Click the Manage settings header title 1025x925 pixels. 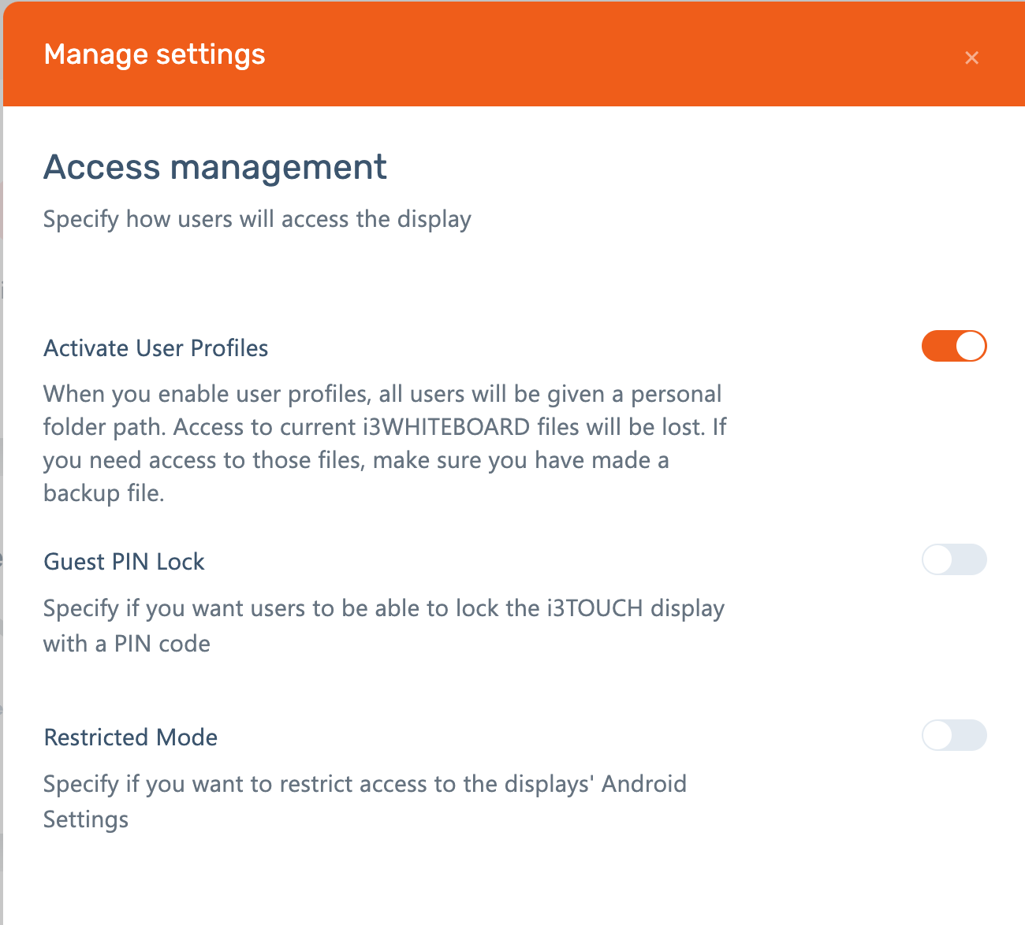click(x=155, y=54)
